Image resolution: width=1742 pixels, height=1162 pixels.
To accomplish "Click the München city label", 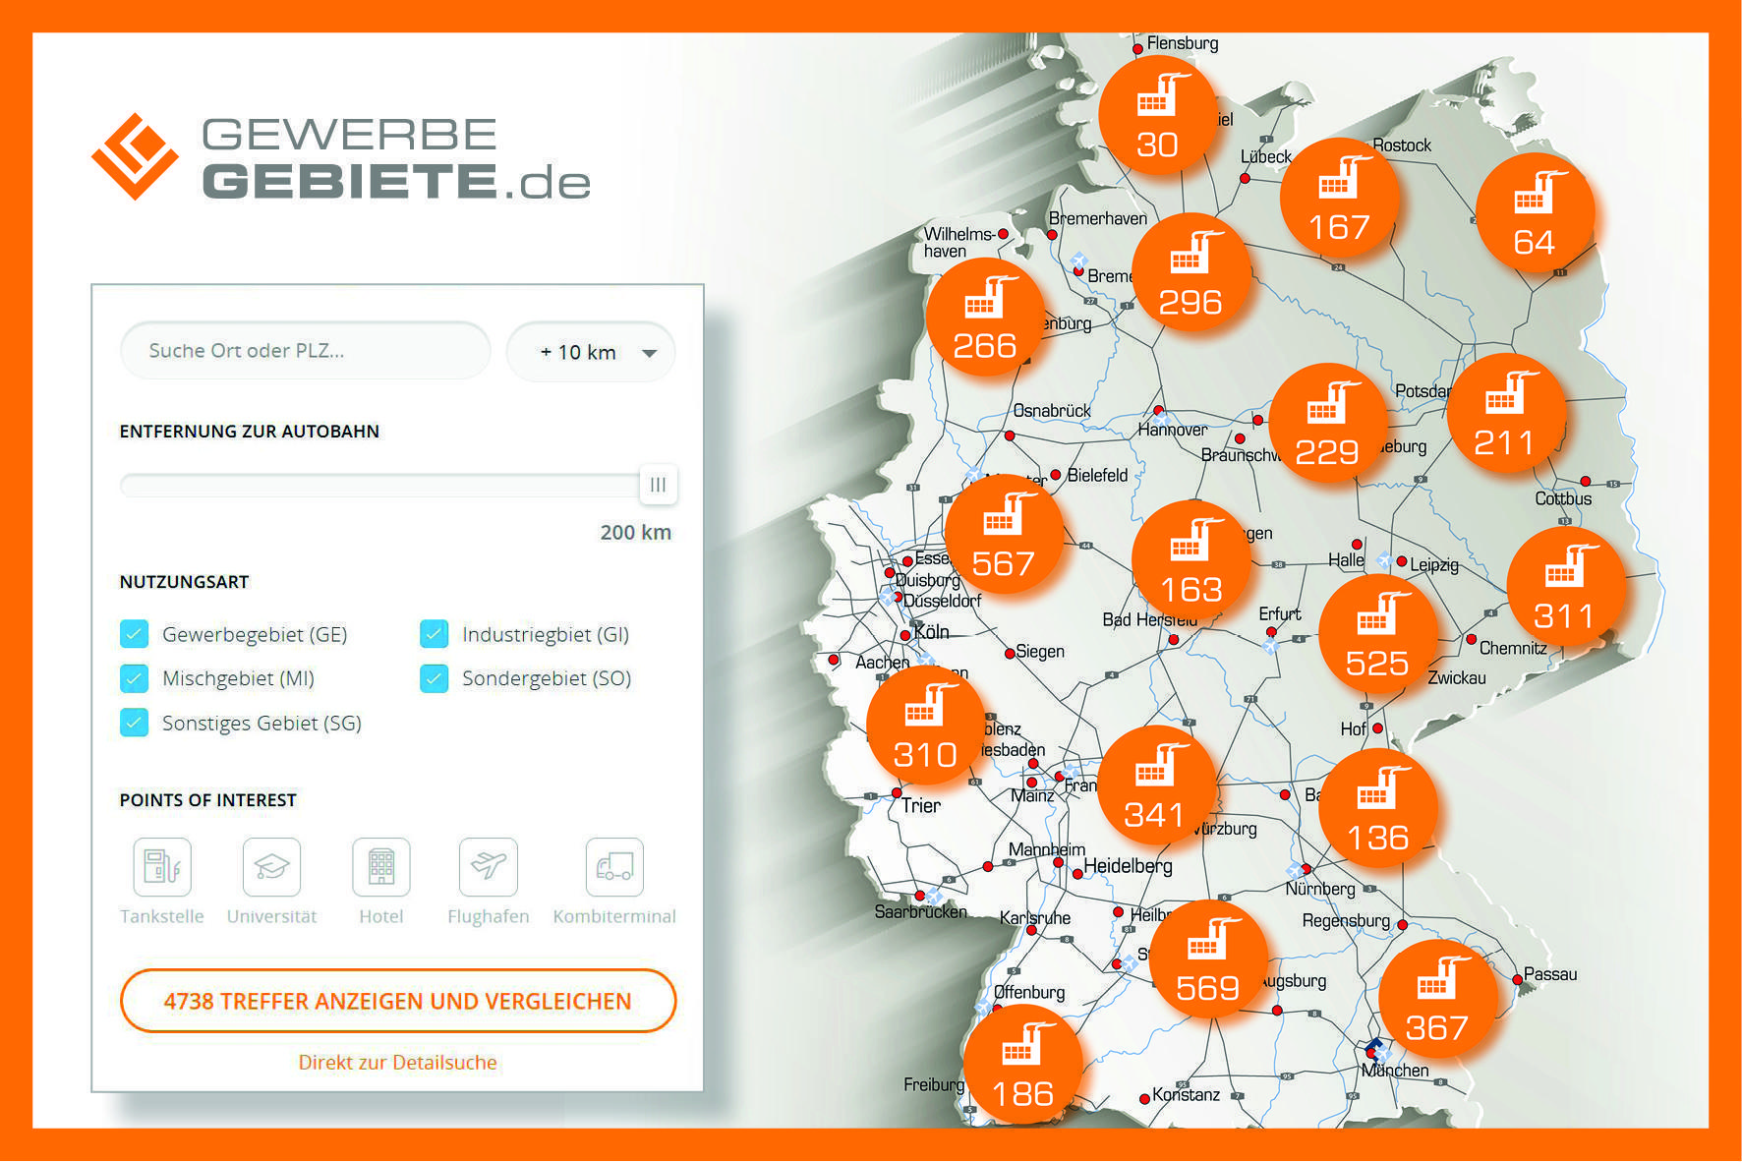I will [1396, 1071].
